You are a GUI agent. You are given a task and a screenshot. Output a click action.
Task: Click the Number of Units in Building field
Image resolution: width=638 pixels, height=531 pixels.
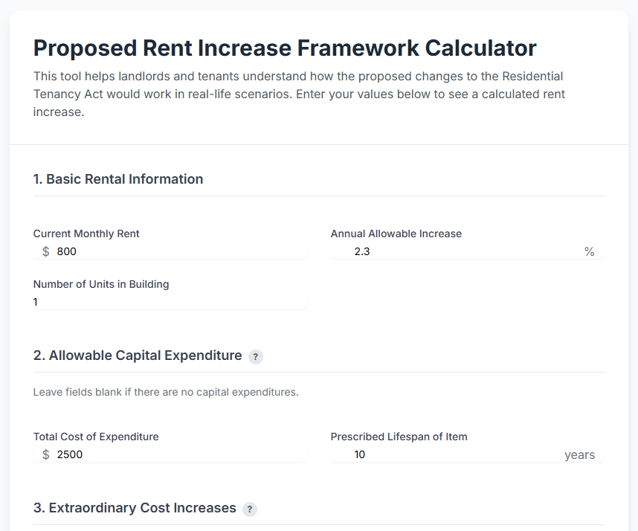pos(149,302)
